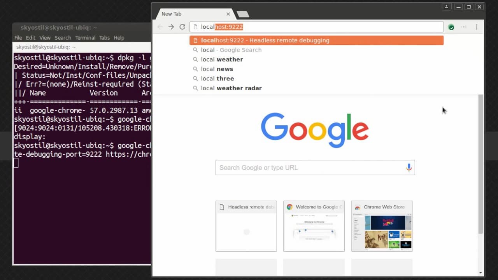This screenshot has width=498, height=280.
Task: Click the magnifier icon beside 'local news'
Action: coord(196,69)
